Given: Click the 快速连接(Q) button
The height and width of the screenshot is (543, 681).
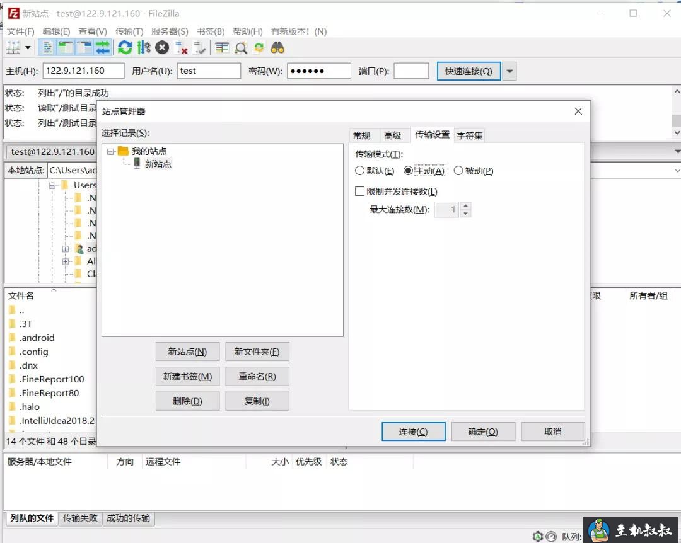Looking at the screenshot, I should coord(469,71).
